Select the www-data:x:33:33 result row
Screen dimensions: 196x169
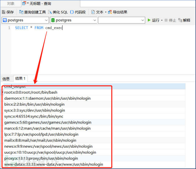[x=94, y=164]
